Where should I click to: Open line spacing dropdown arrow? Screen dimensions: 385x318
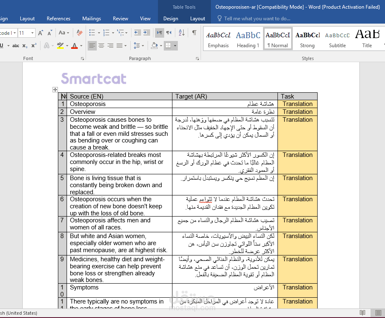click(143, 46)
